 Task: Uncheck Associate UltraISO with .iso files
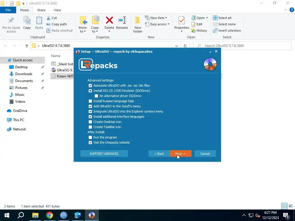click(x=90, y=85)
